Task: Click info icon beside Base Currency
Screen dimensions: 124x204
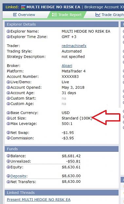Action: (x=9, y=113)
